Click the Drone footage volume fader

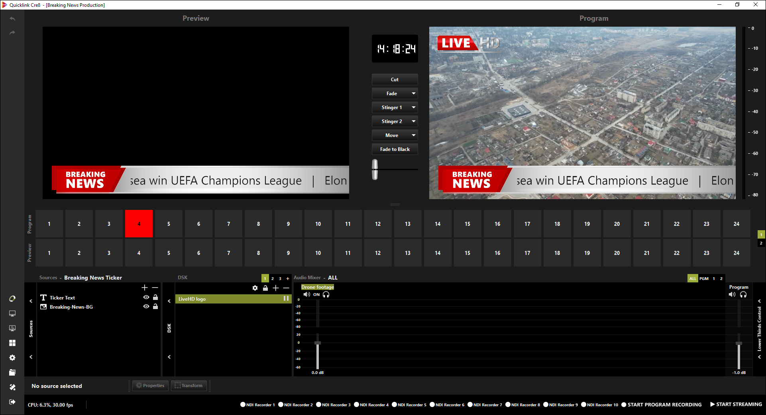click(318, 343)
